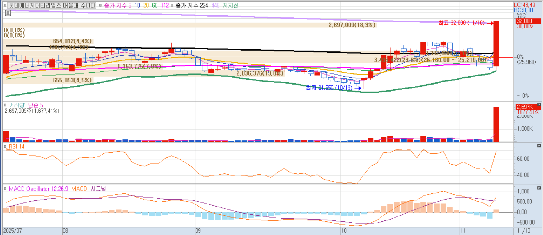The width and height of the screenshot is (543, 235).
Task: Click the 1,000 MACD axis label
Action: 523,191
